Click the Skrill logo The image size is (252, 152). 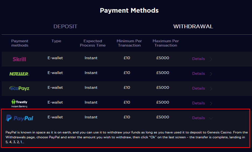[19, 59]
